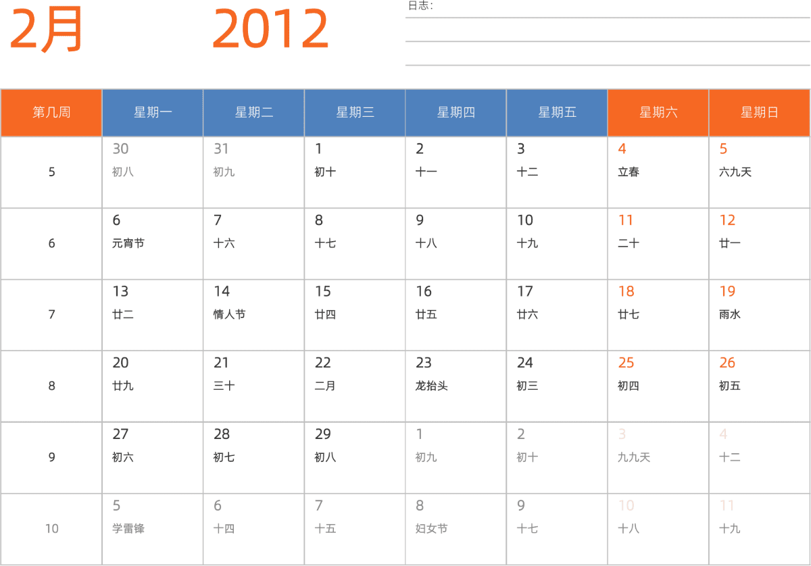Select the "廿七" lunar date
811x566 pixels.
(629, 315)
